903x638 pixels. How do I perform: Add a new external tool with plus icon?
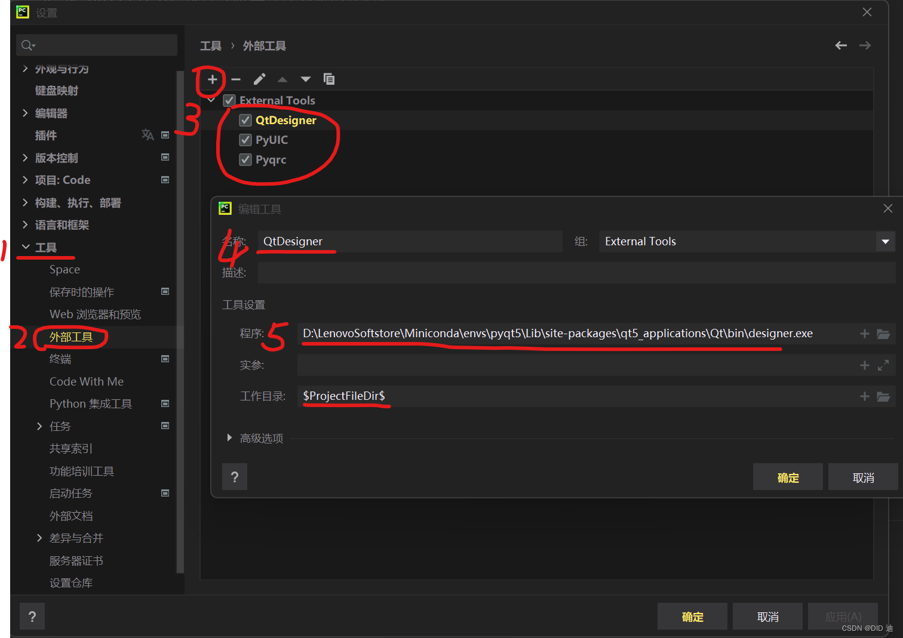(x=212, y=79)
